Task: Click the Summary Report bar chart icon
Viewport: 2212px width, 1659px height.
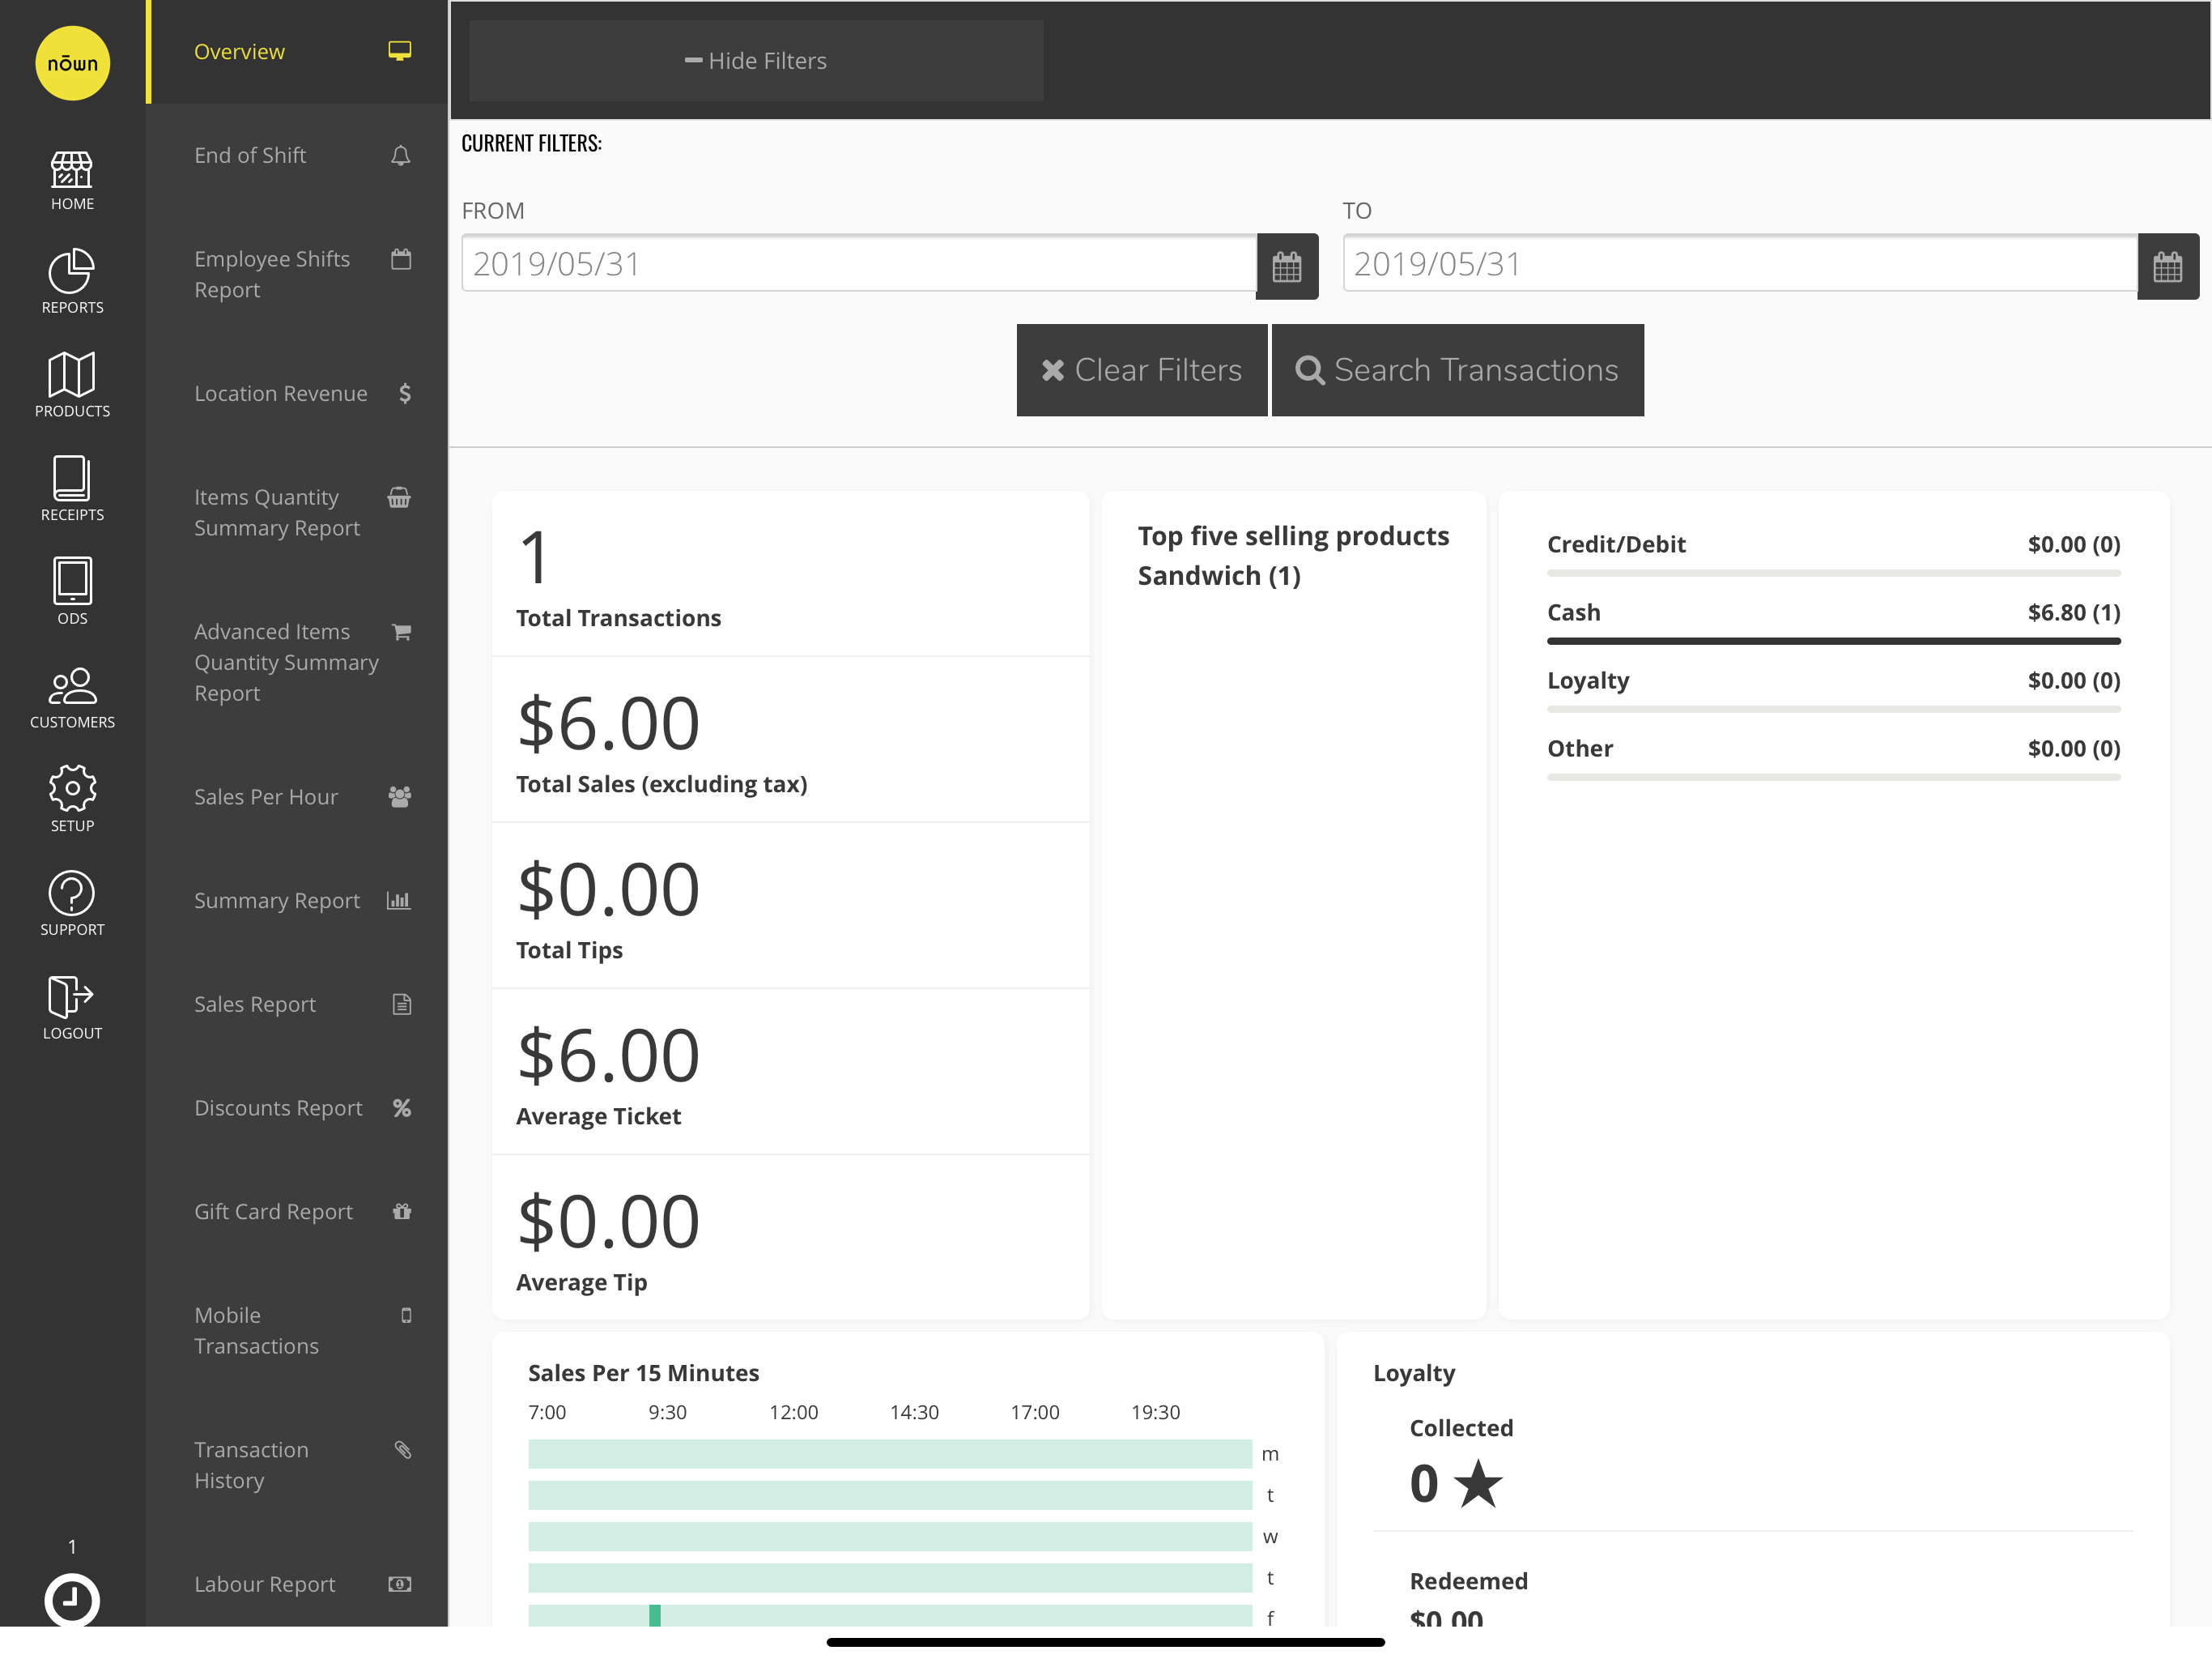Action: (x=399, y=901)
